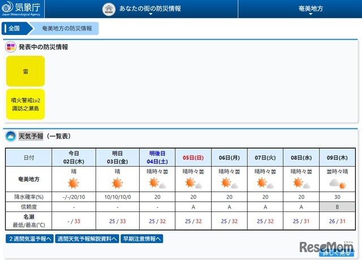Click the reliability A under 05日(日)
This screenshot has width=362, height=260.
click(193, 207)
